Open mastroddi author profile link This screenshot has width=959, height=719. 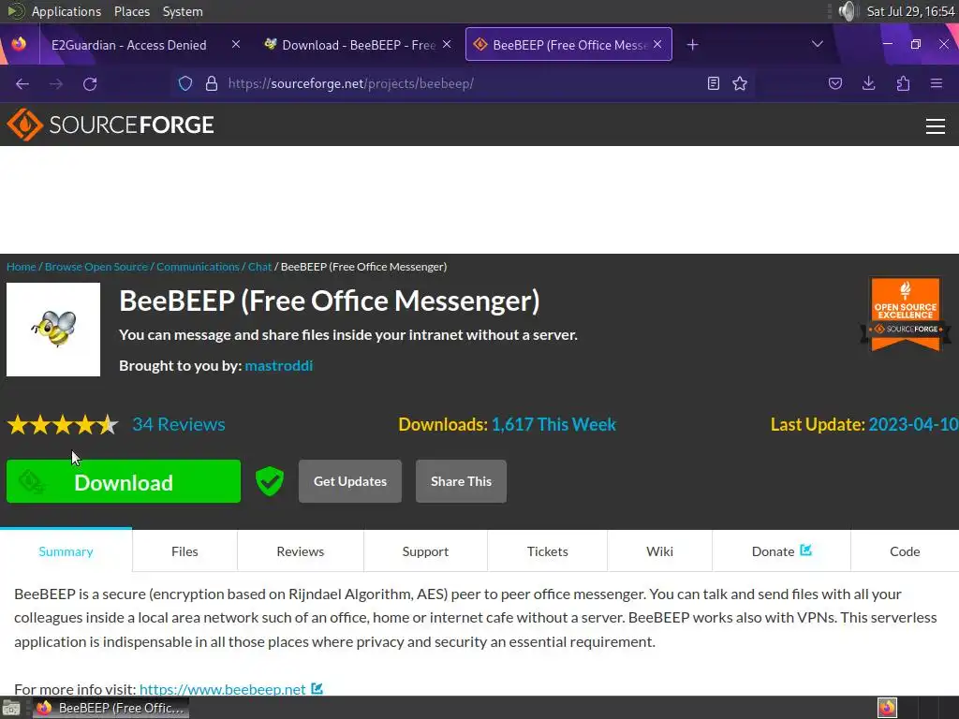(279, 366)
